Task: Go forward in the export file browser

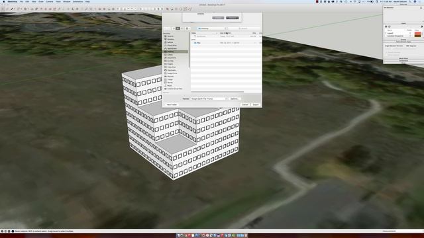Action: (x=170, y=28)
